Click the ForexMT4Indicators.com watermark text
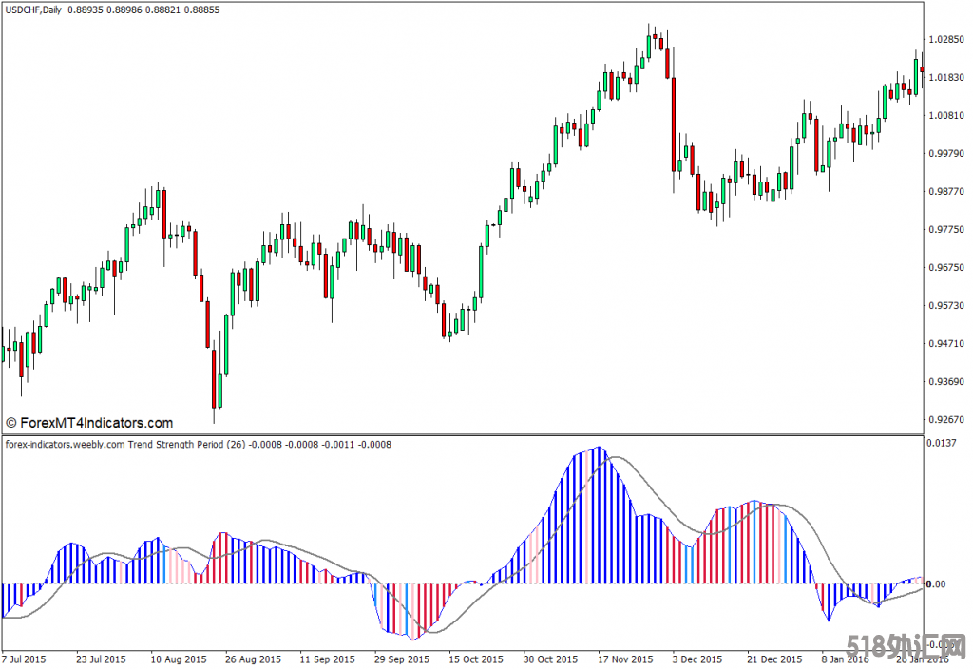The image size is (973, 669). pos(89,423)
